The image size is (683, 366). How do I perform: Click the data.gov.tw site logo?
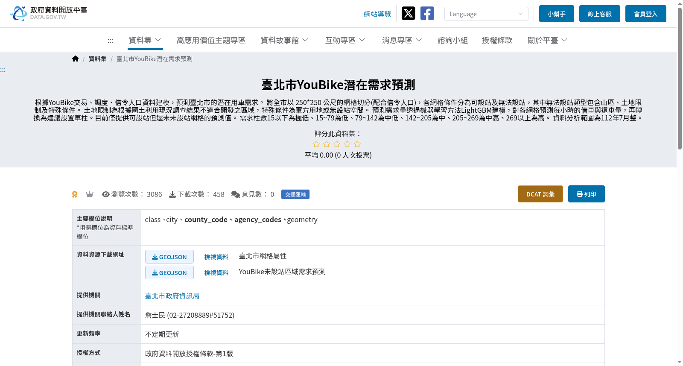(49, 13)
